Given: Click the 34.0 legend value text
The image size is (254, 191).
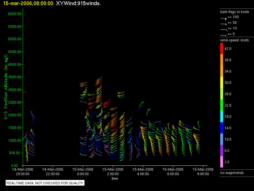Looking at the screenshot, I should 228,71.
